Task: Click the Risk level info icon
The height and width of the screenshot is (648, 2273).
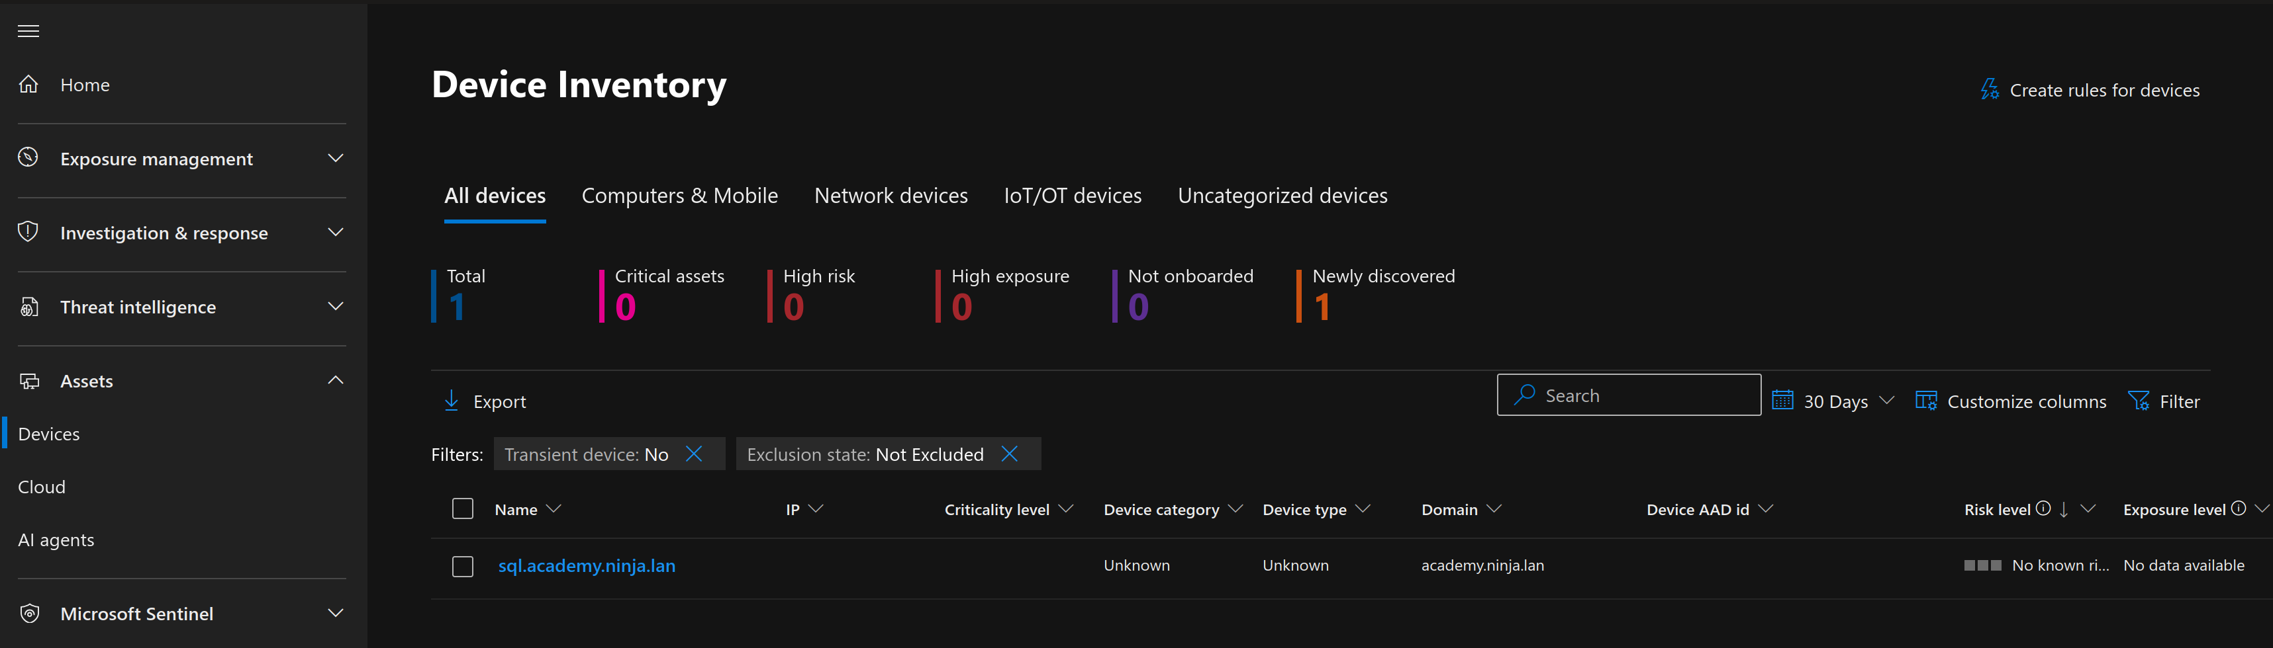Action: click(2042, 508)
